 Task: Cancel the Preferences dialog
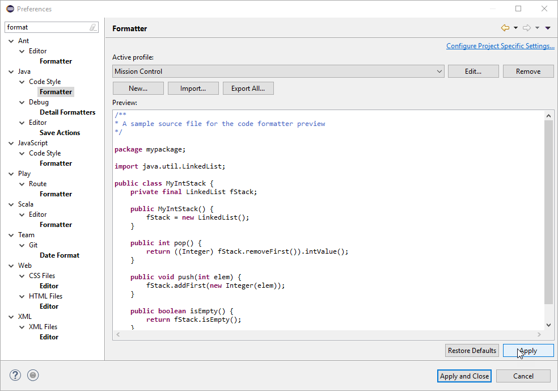pos(523,376)
